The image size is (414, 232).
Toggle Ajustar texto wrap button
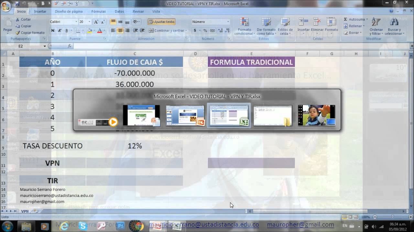(x=161, y=22)
